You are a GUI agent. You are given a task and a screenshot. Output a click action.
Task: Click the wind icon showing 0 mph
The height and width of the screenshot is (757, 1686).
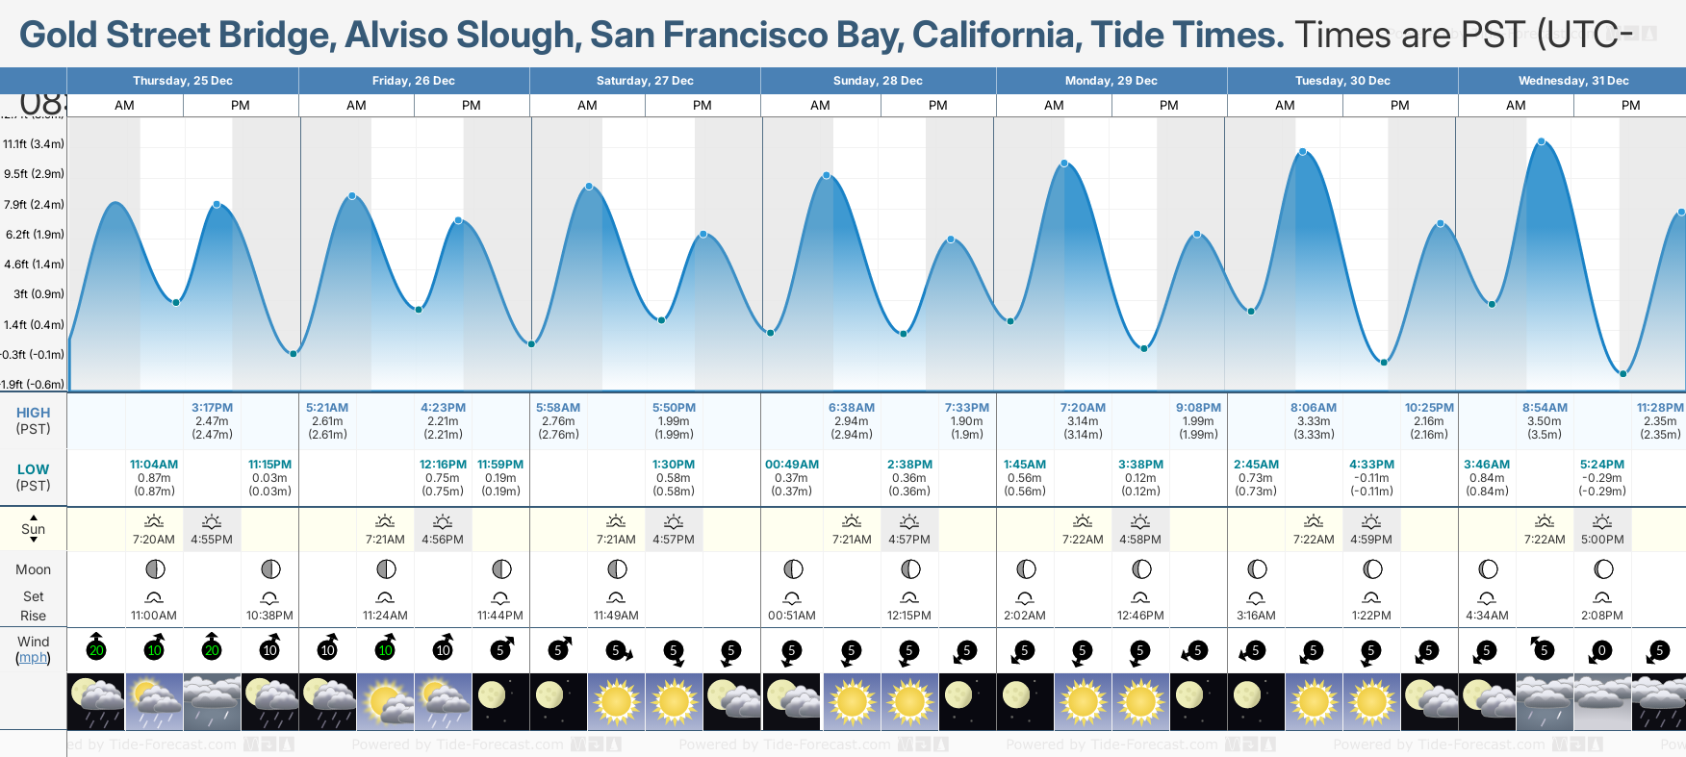pos(1601,651)
